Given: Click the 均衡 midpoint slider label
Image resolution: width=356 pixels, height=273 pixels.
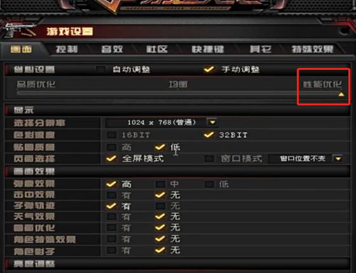Looking at the screenshot, I should 178,84.
